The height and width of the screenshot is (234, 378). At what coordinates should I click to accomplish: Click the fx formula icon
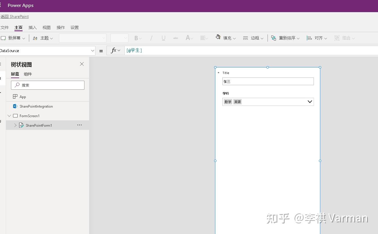coord(113,50)
